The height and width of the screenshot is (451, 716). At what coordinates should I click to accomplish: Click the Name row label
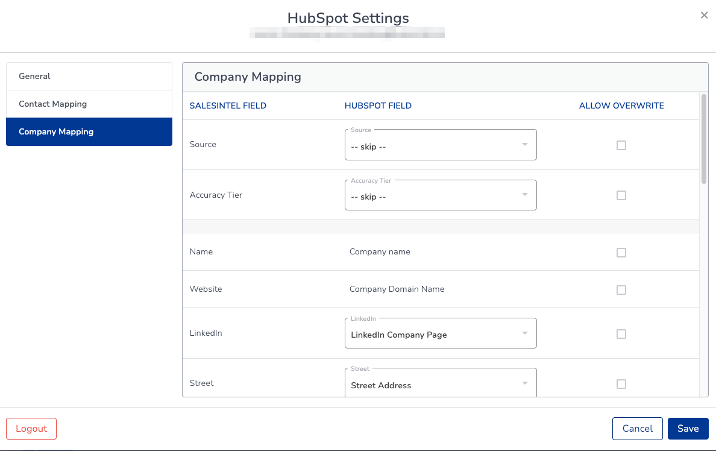[201, 252]
